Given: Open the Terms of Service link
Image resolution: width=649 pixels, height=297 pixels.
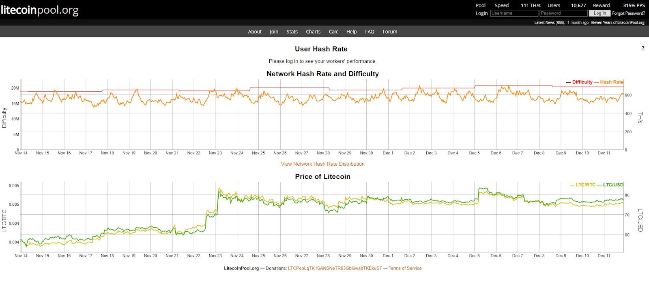Looking at the screenshot, I should 405,268.
